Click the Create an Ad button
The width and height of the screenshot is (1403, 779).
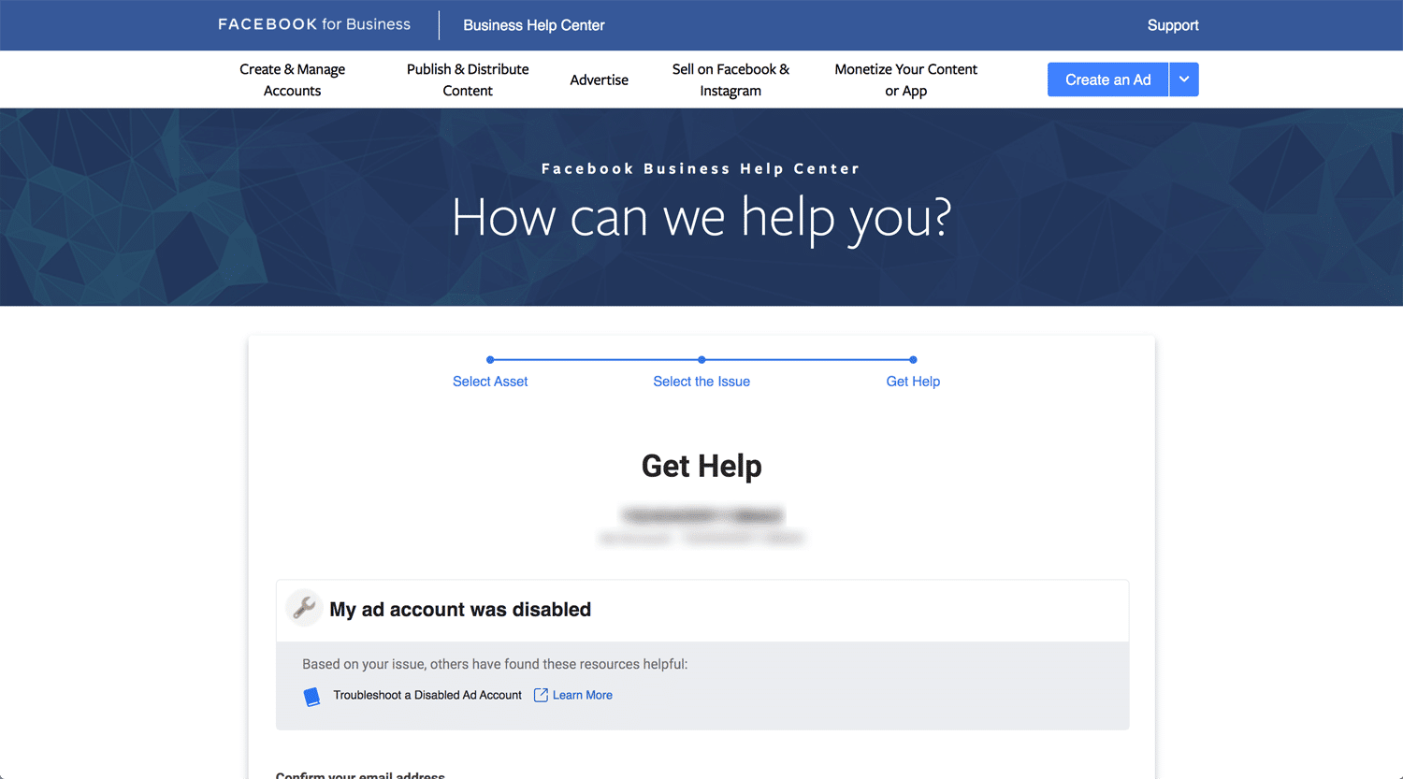pyautogui.click(x=1108, y=79)
